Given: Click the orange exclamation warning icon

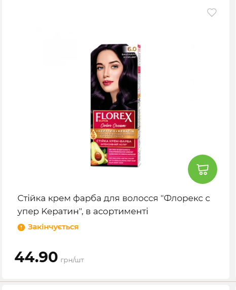Looking at the screenshot, I should (21, 227).
